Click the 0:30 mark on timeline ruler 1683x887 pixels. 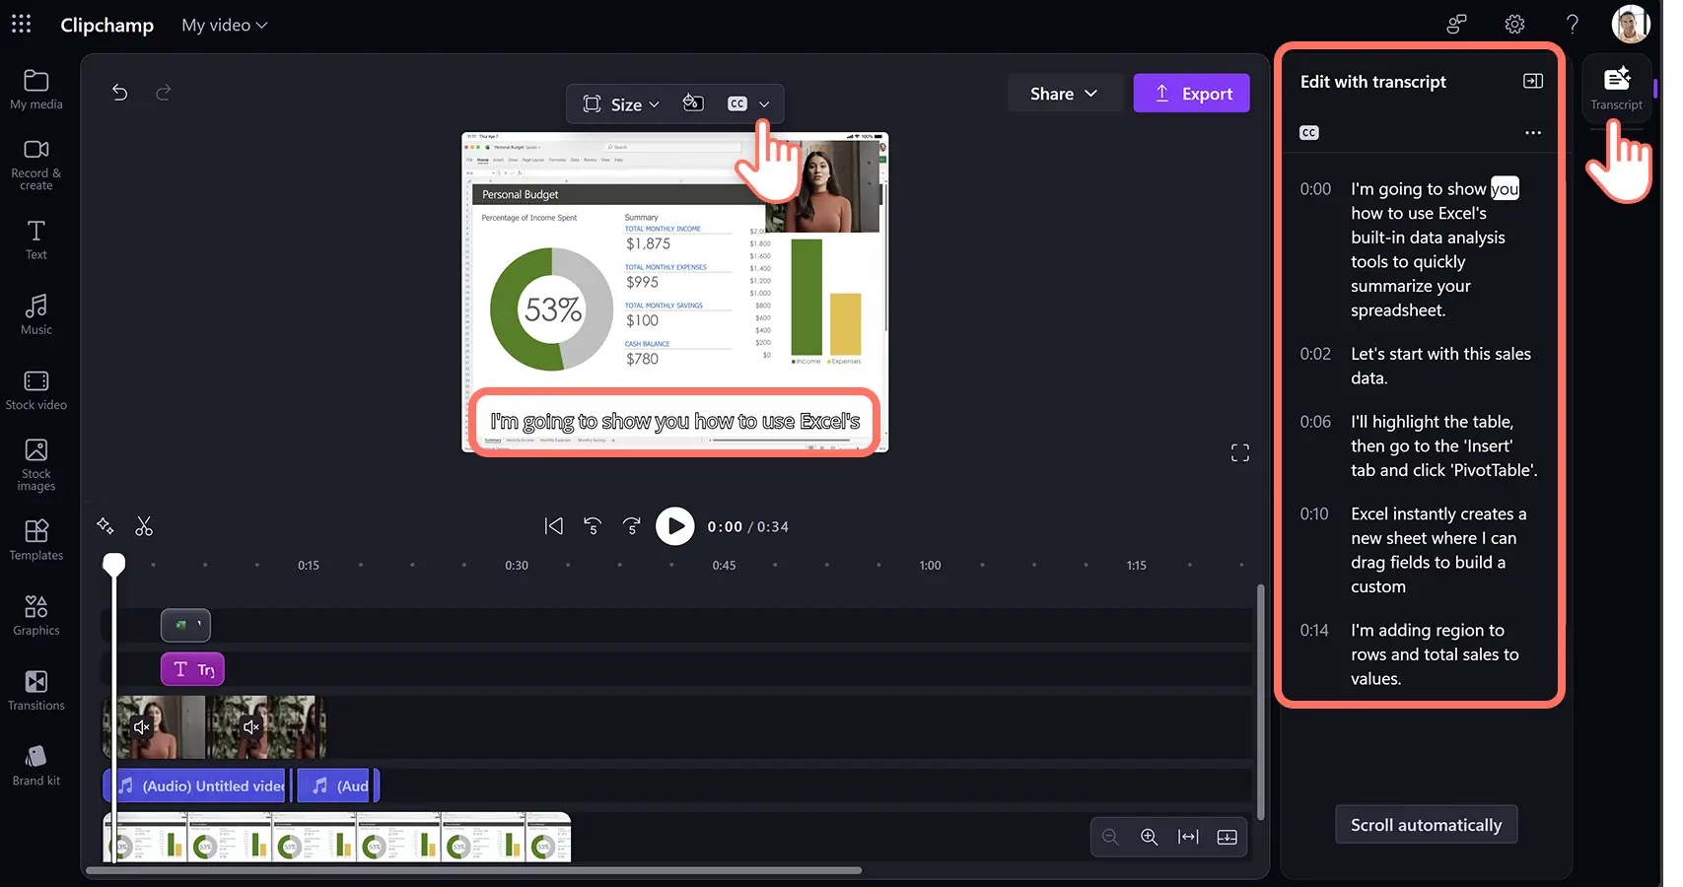pyautogui.click(x=517, y=565)
